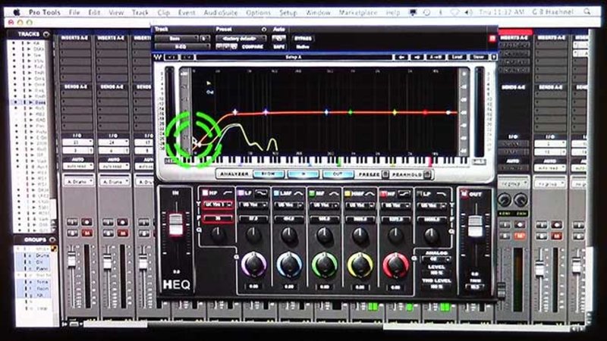This screenshot has width=607, height=341.
Task: Open the HP band filter type dropdown
Action: pos(217,205)
